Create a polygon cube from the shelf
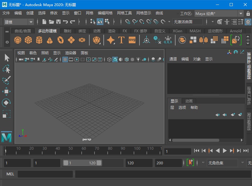The width and height of the screenshot is (252, 186). click(28, 40)
